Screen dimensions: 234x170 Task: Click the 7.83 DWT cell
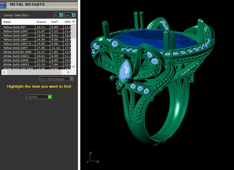56,52
